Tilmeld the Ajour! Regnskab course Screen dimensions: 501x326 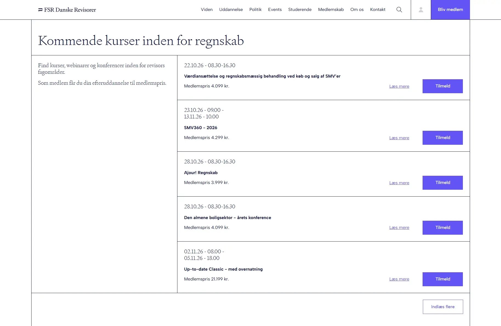pos(443,183)
